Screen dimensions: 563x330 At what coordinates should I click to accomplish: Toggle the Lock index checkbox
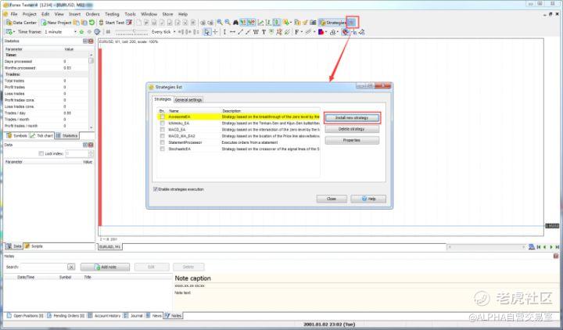41,154
